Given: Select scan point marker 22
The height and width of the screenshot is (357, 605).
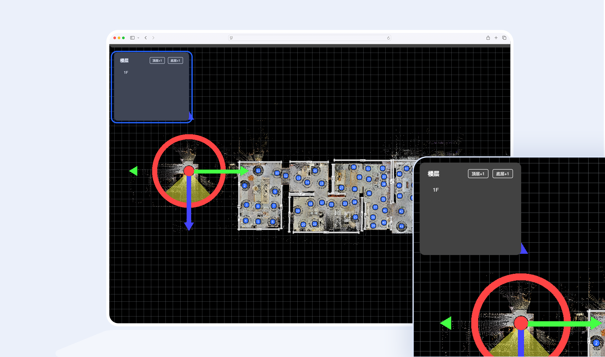Looking at the screenshot, I should [x=331, y=204].
